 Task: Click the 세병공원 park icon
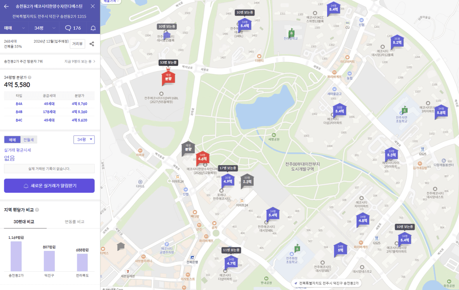click(274, 135)
